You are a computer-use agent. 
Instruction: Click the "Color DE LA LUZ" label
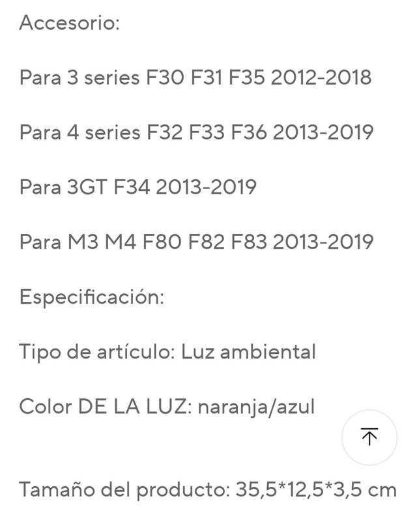pos(104,407)
